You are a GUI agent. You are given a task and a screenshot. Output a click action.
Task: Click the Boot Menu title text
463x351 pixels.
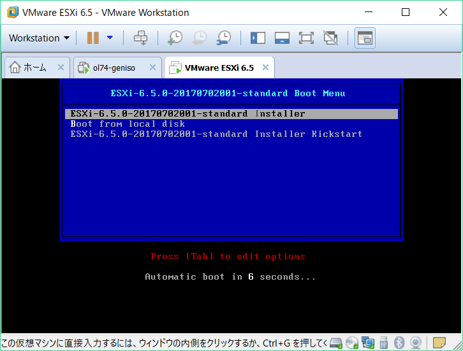click(228, 94)
